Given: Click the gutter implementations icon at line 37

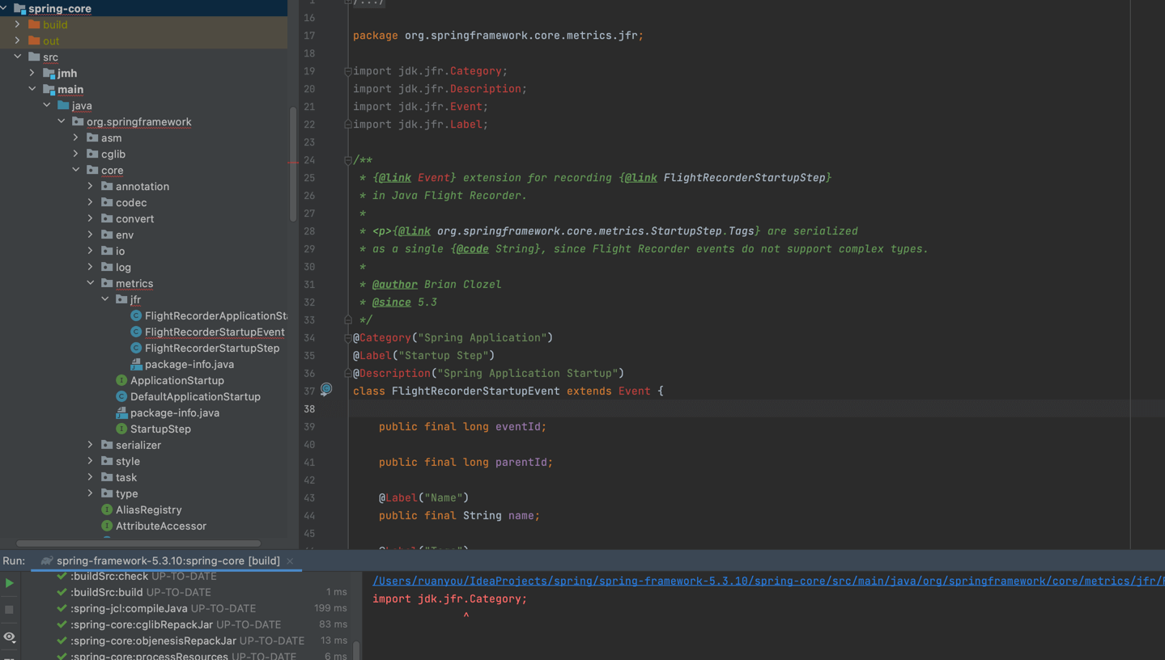Looking at the screenshot, I should pyautogui.click(x=326, y=390).
